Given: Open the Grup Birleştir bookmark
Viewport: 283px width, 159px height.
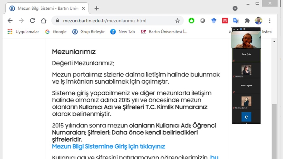Looking at the screenshot, I should 87,31.
